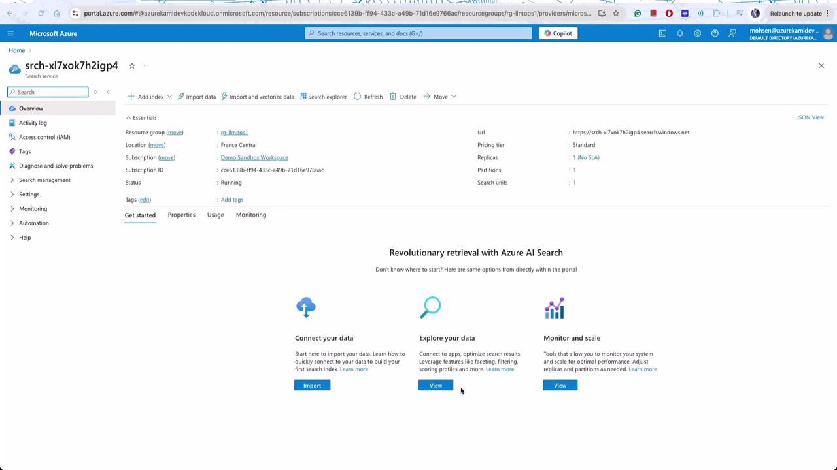Open Learn more under Monitor and scale
Screen dimensions: 837x470
tap(642, 369)
